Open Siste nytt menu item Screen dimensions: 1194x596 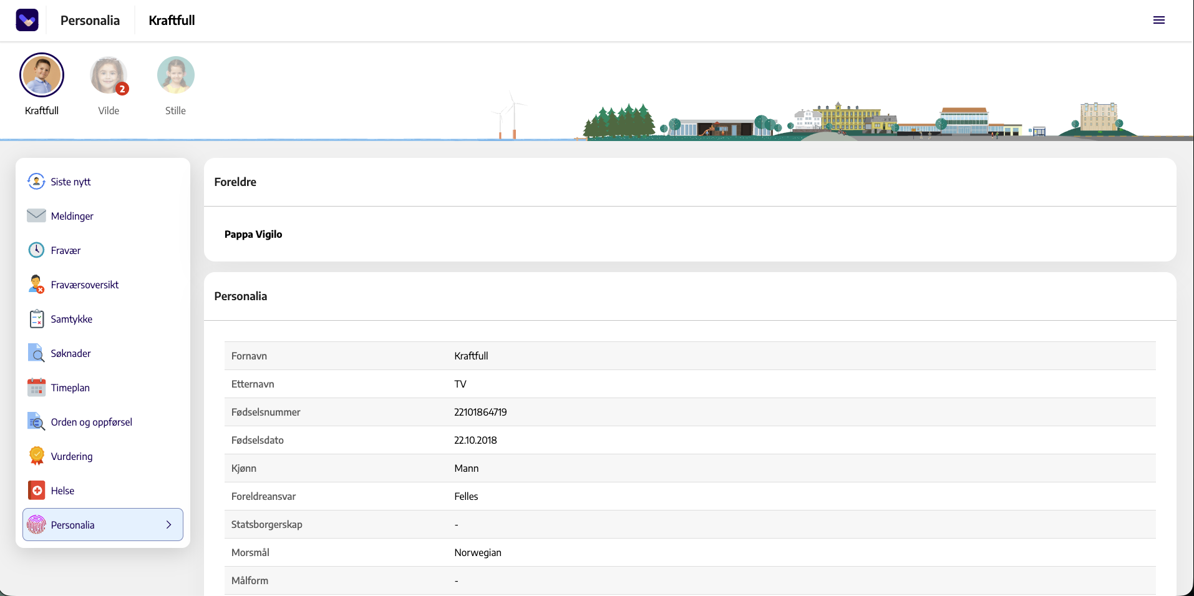coord(103,182)
